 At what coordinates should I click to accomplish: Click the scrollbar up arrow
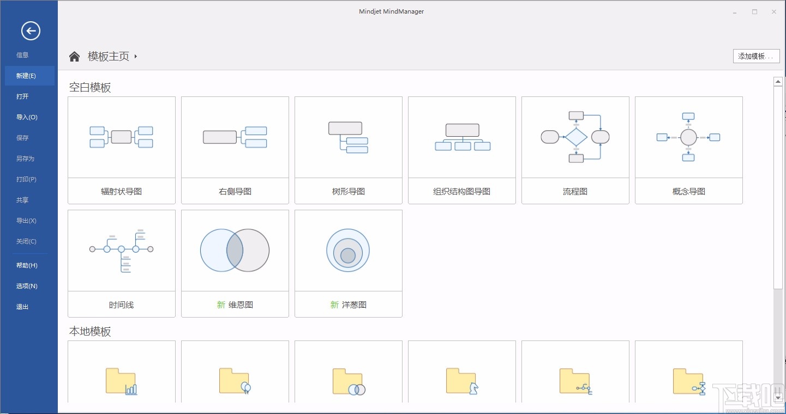point(778,82)
